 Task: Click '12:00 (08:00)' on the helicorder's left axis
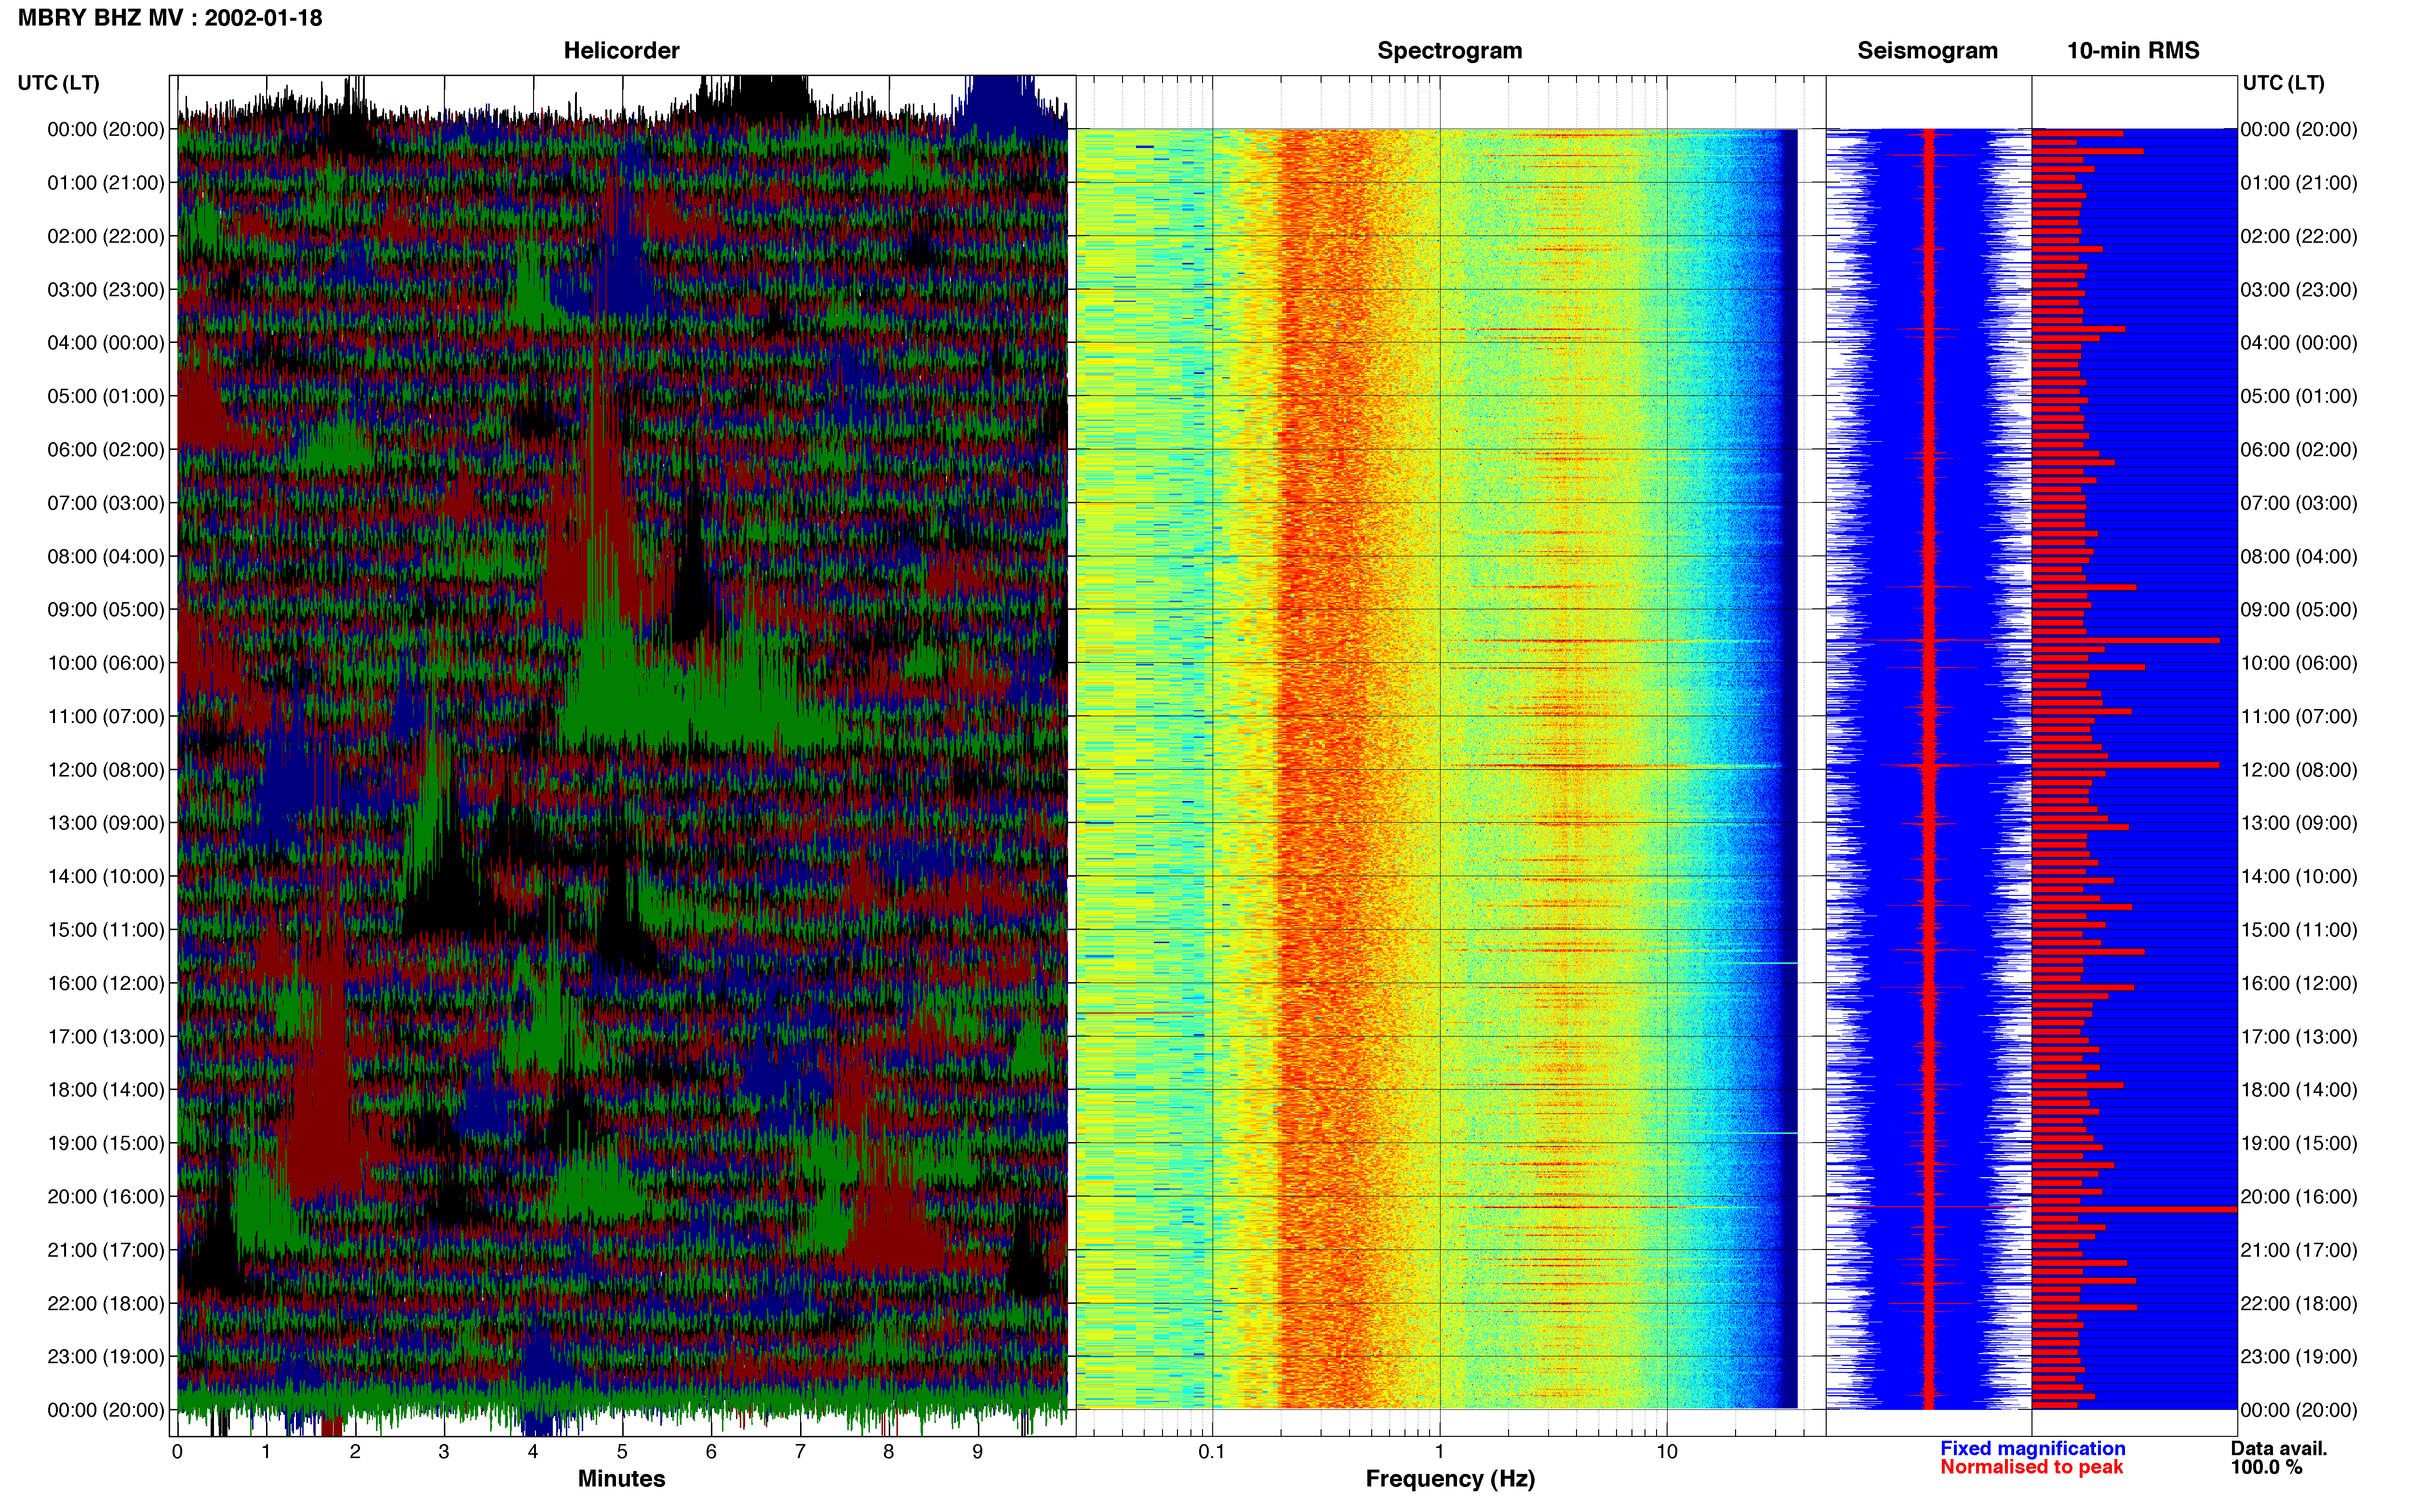[106, 770]
